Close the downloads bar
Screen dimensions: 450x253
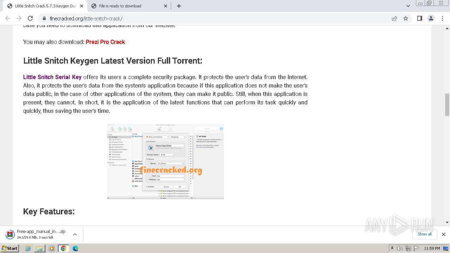tap(444, 234)
